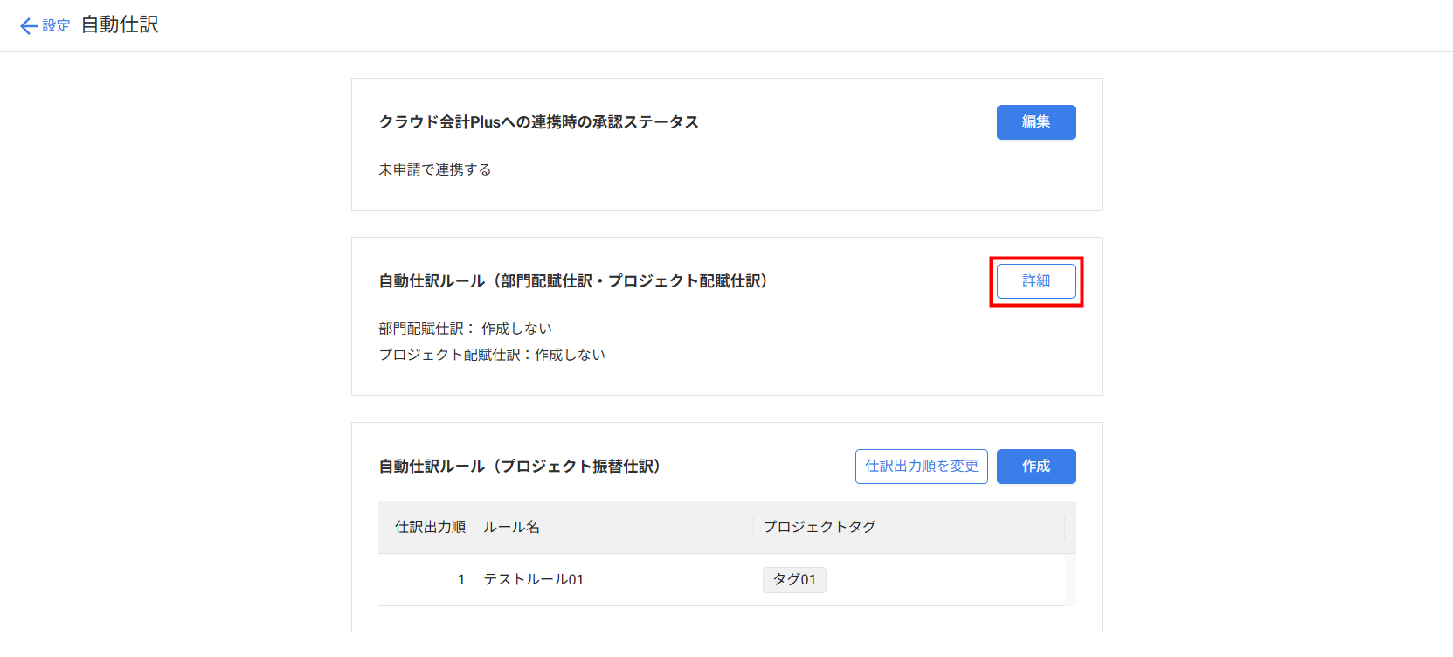Click the 仕訳出力順を変更 button
Image resolution: width=1453 pixels, height=657 pixels.
921,467
